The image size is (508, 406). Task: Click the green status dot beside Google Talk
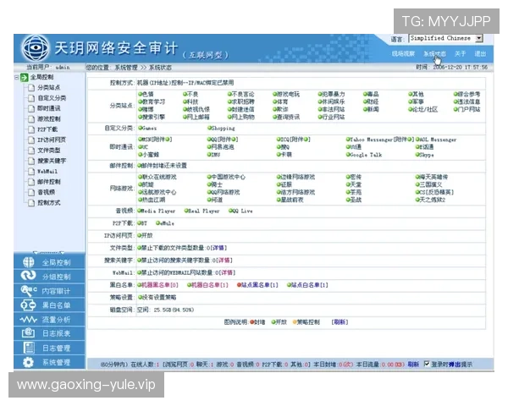point(348,155)
